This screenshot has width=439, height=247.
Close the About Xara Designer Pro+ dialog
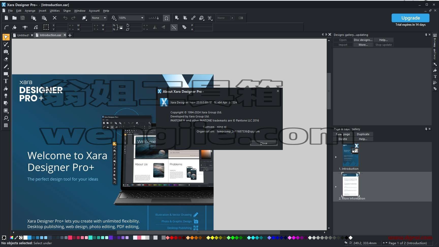[x=264, y=143]
